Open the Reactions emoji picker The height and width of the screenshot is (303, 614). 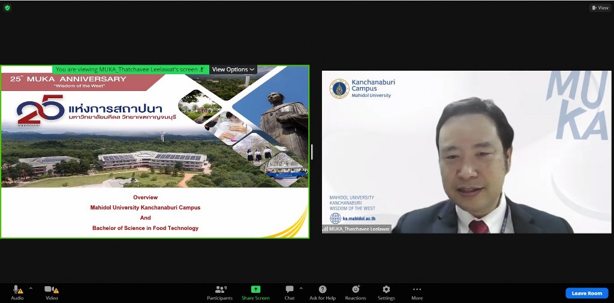[356, 290]
